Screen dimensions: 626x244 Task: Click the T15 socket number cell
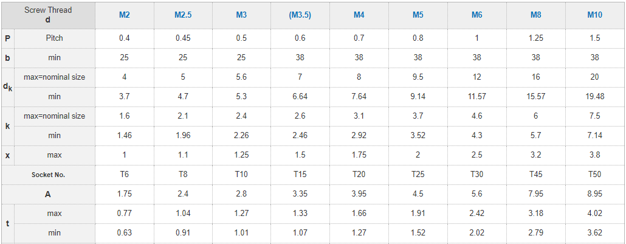coord(300,175)
